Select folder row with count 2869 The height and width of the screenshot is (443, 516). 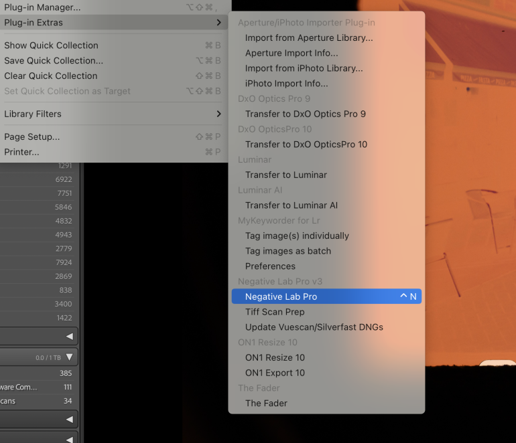click(37, 276)
